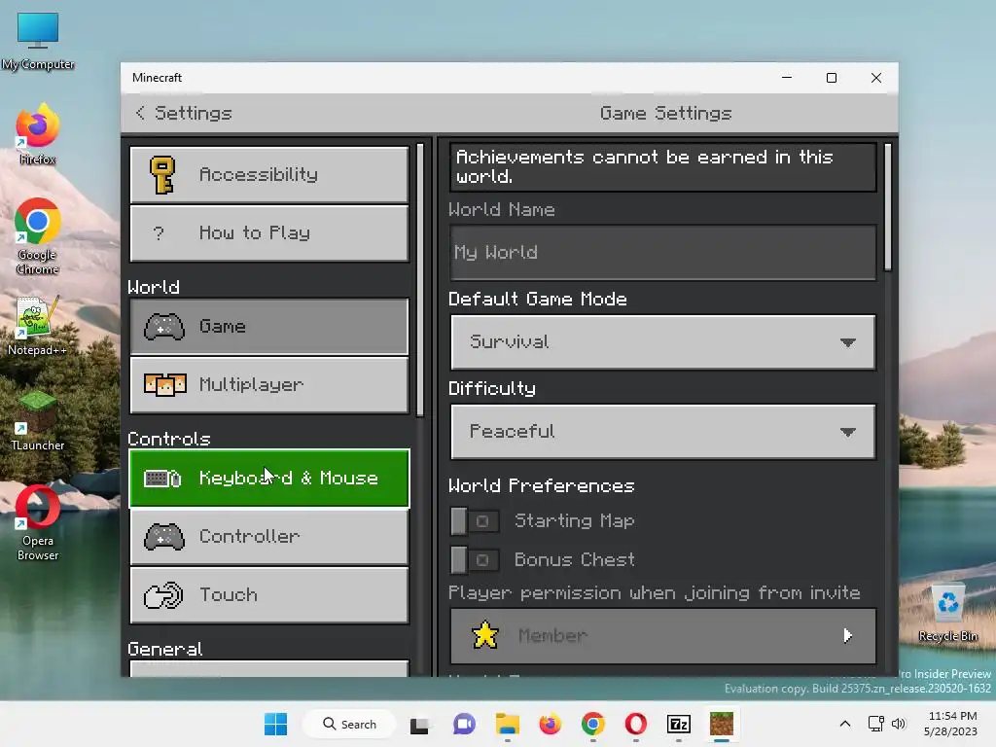
Task: Open the Accessibility settings tab
Action: [x=269, y=175]
